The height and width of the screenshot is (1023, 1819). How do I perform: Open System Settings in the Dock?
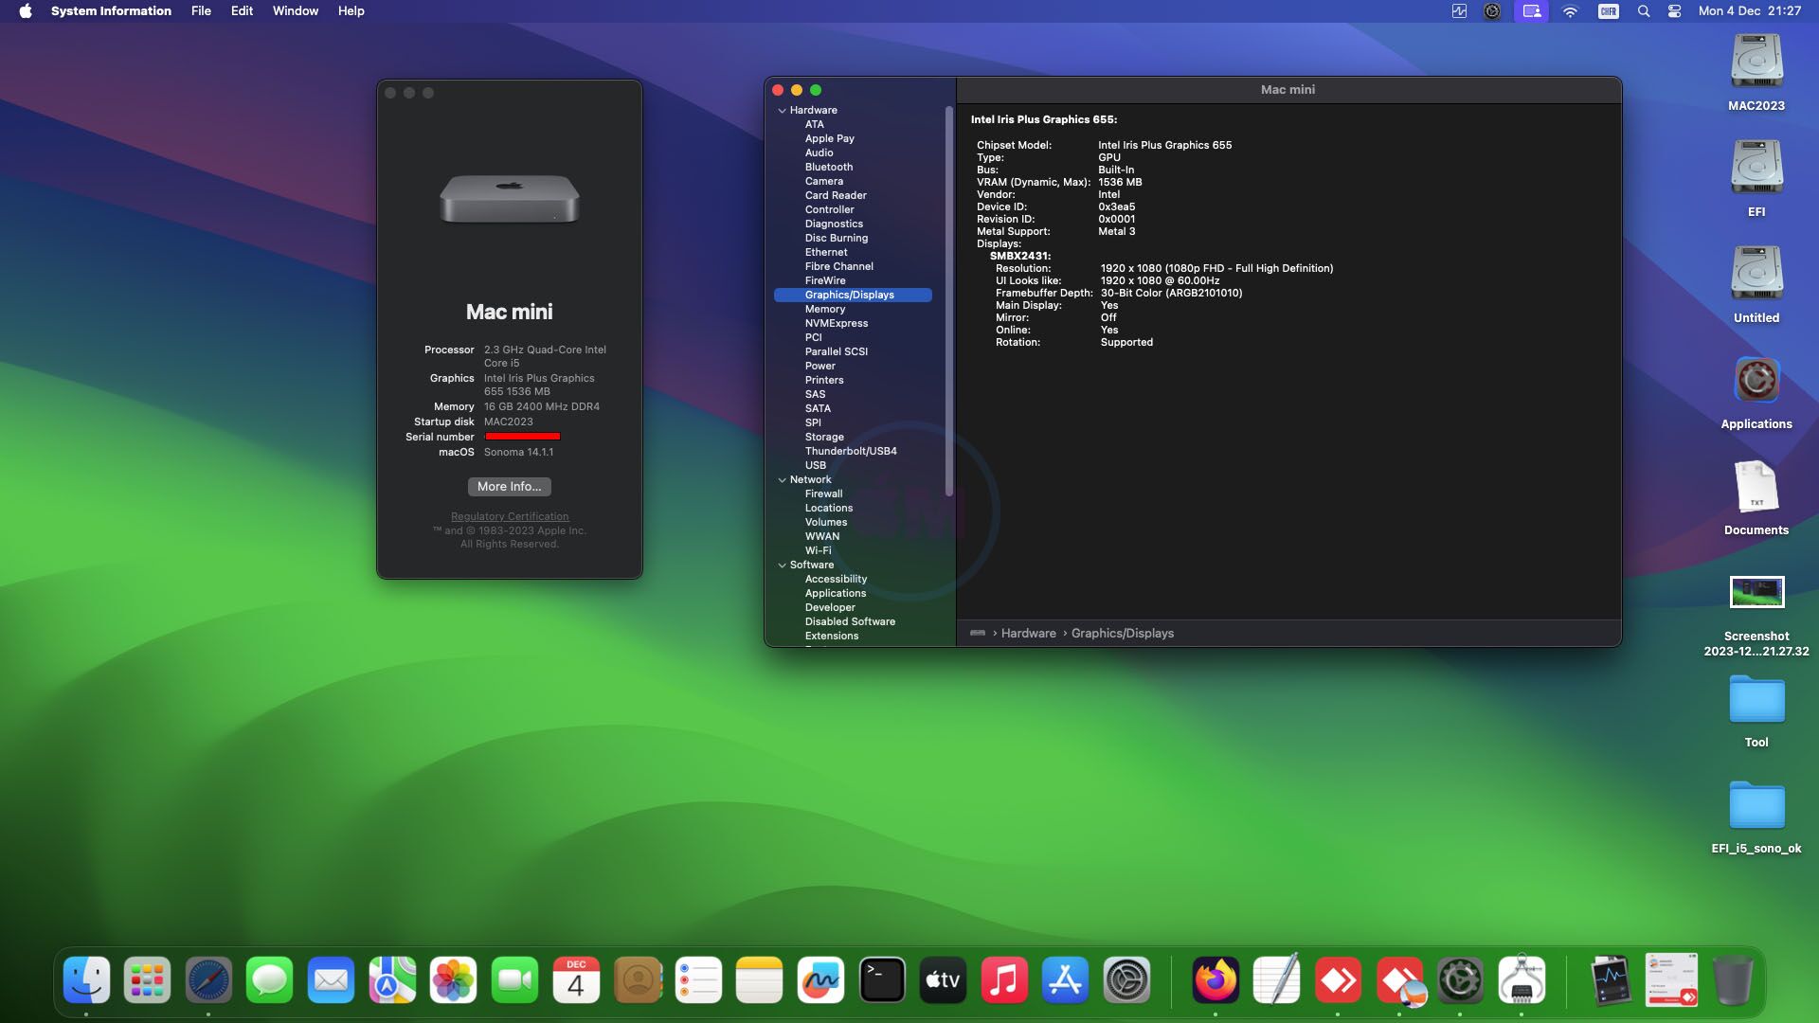1126,980
